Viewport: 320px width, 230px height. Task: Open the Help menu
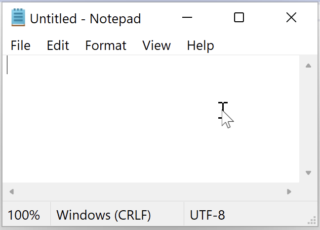click(x=200, y=46)
